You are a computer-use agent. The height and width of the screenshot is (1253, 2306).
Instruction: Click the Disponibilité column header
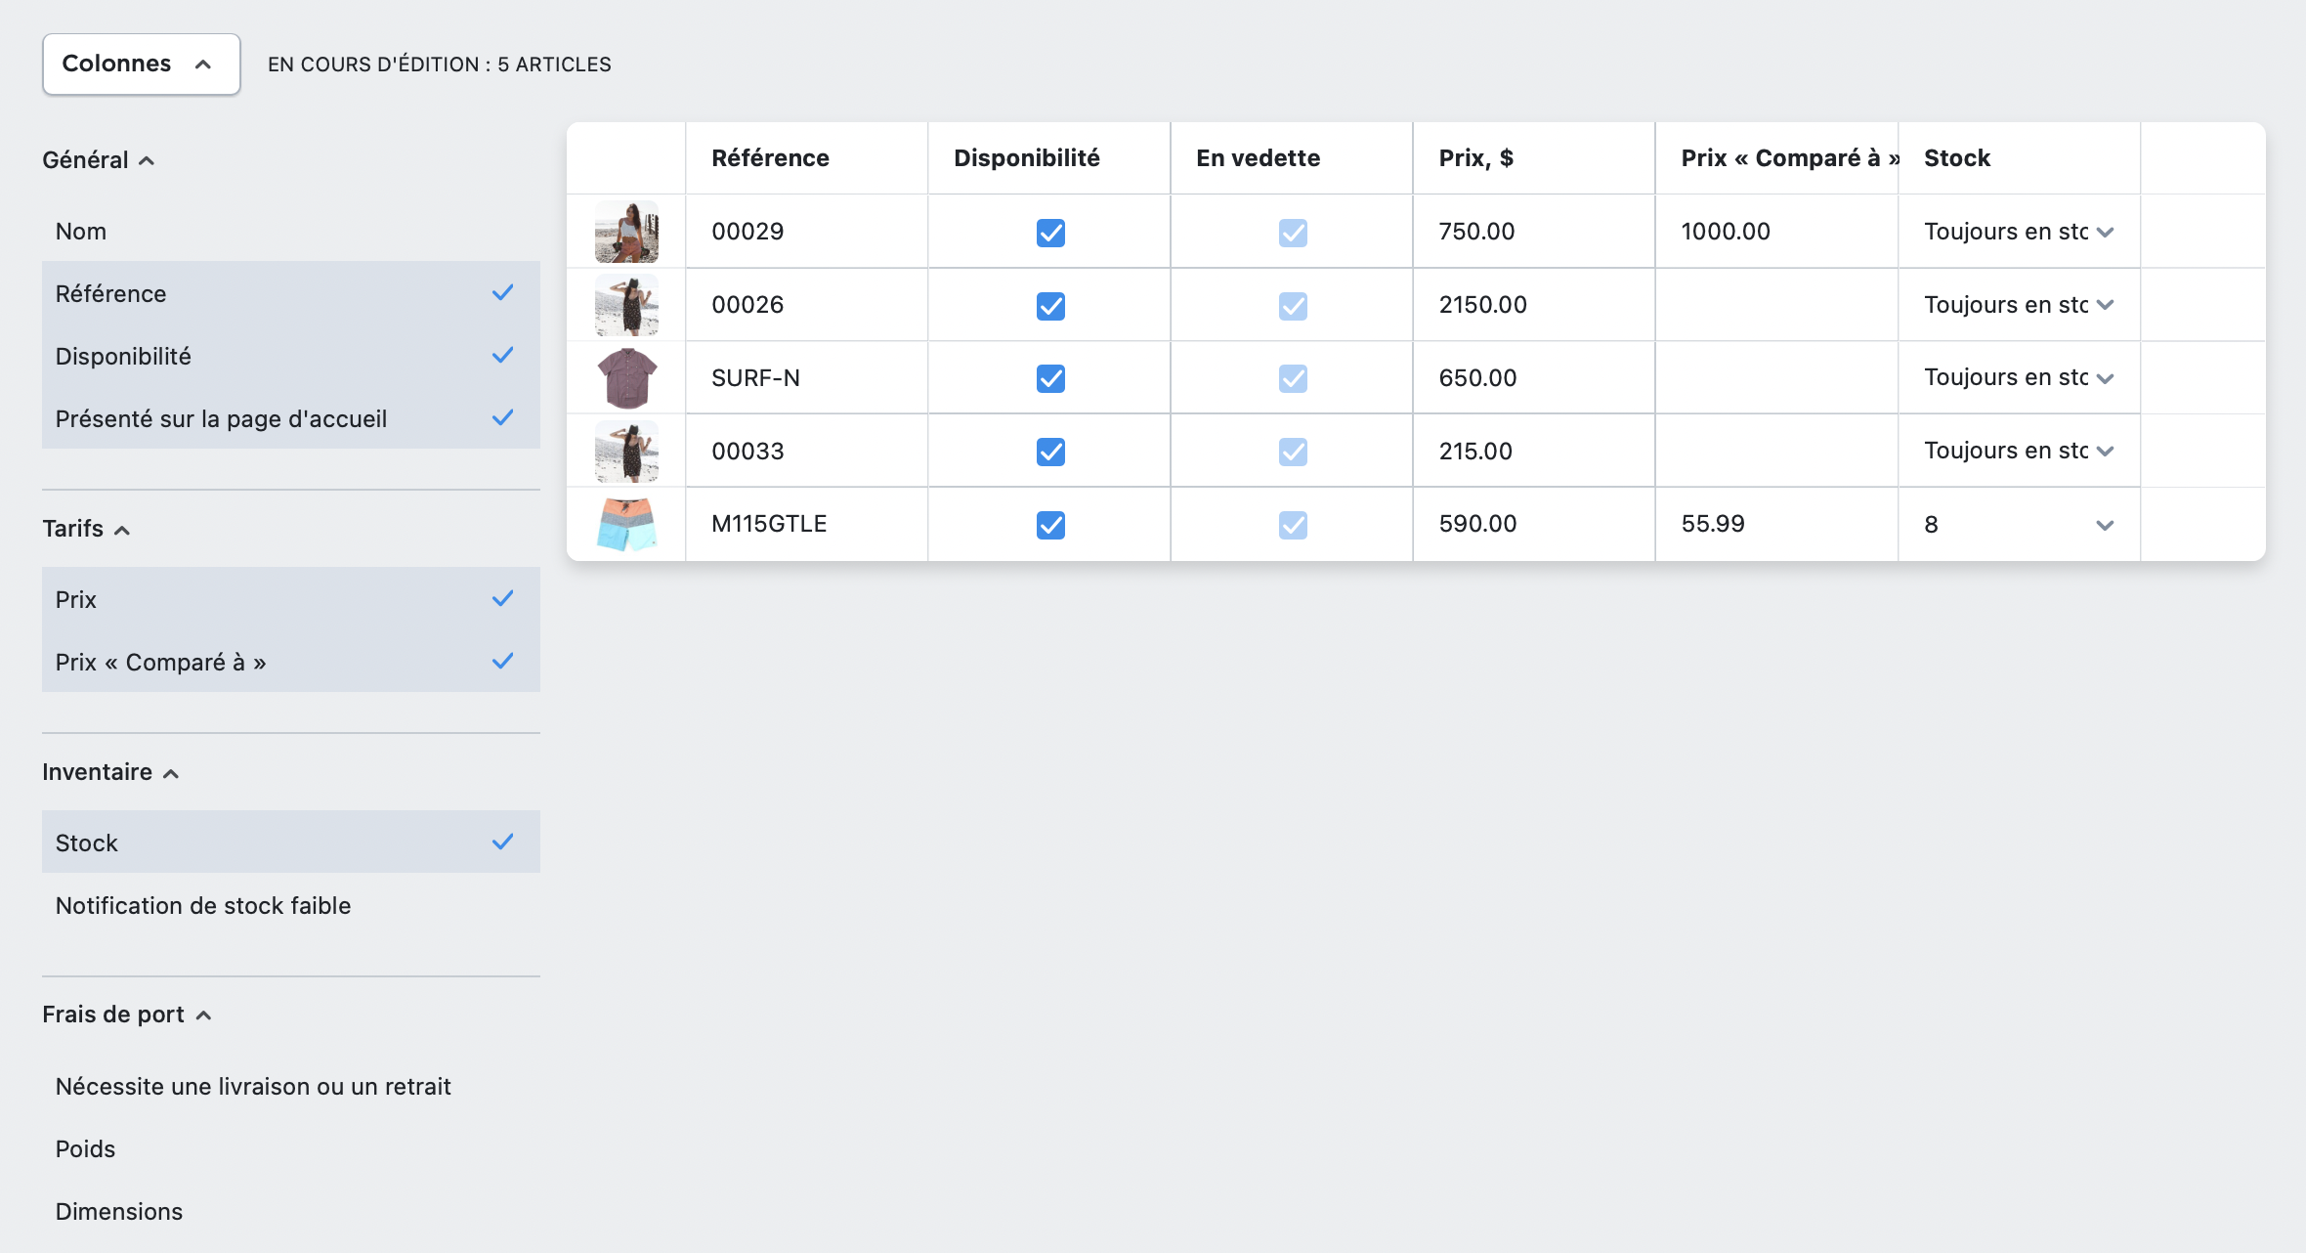point(1048,158)
